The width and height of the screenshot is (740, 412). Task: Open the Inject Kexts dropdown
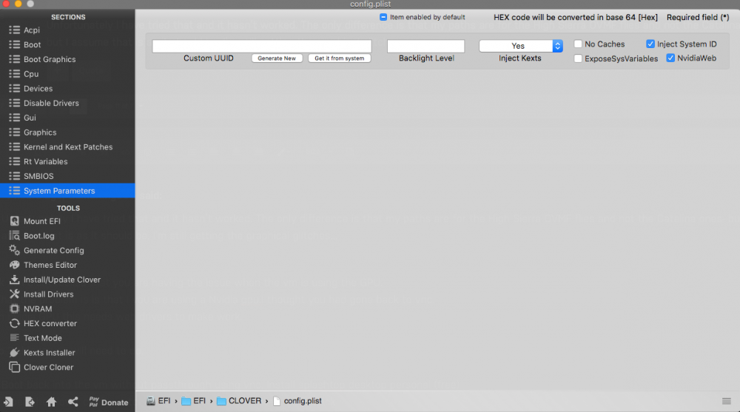(520, 46)
